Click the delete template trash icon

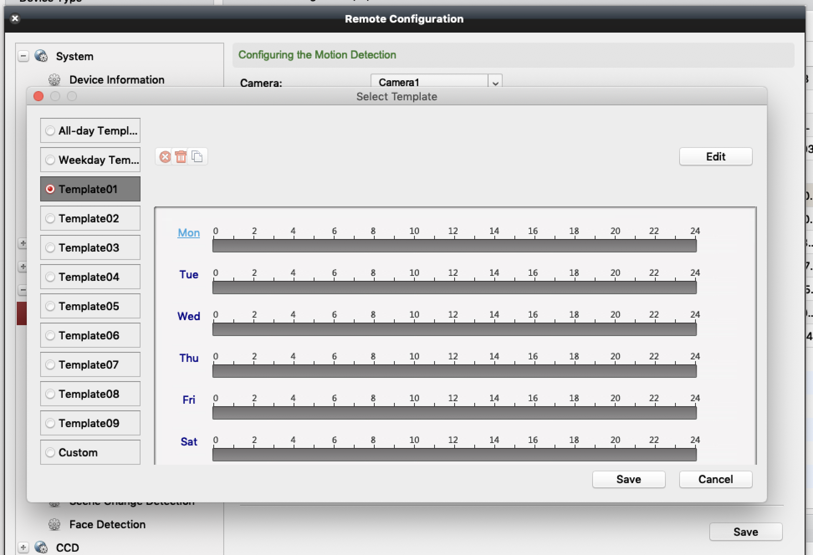[181, 156]
